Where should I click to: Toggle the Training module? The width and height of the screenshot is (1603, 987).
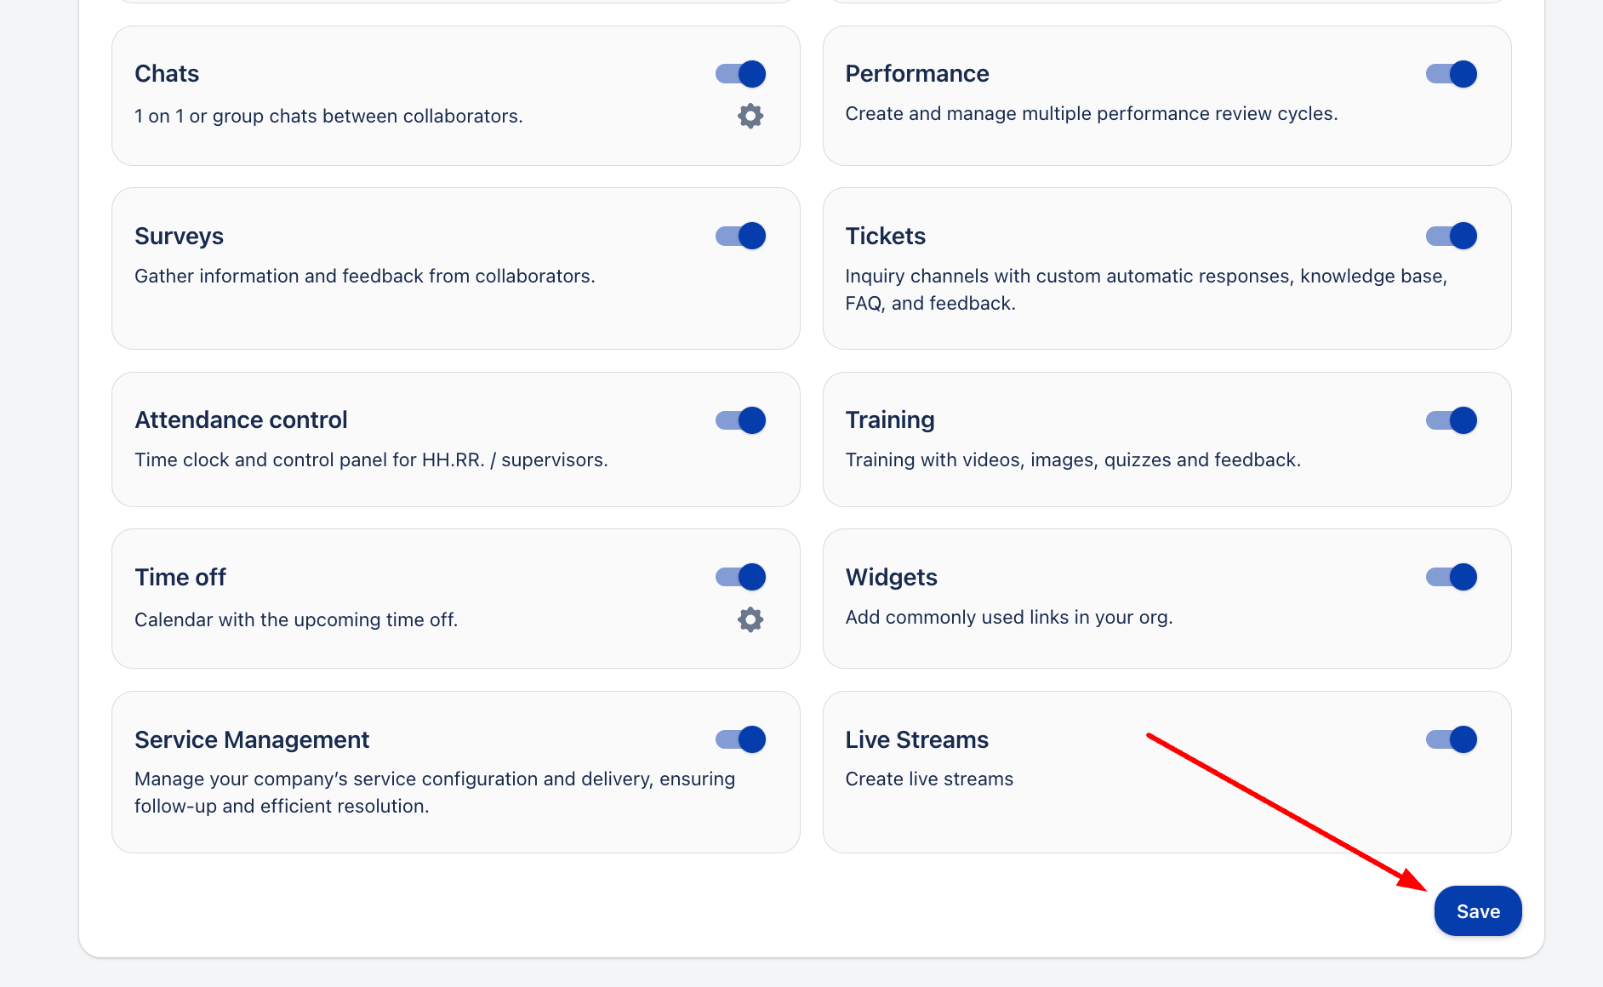(x=1452, y=420)
